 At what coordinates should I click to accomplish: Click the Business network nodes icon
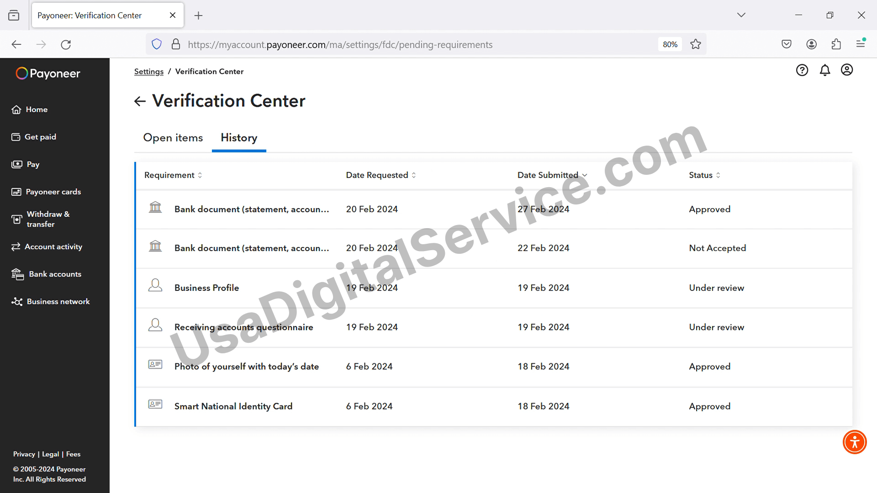17,302
